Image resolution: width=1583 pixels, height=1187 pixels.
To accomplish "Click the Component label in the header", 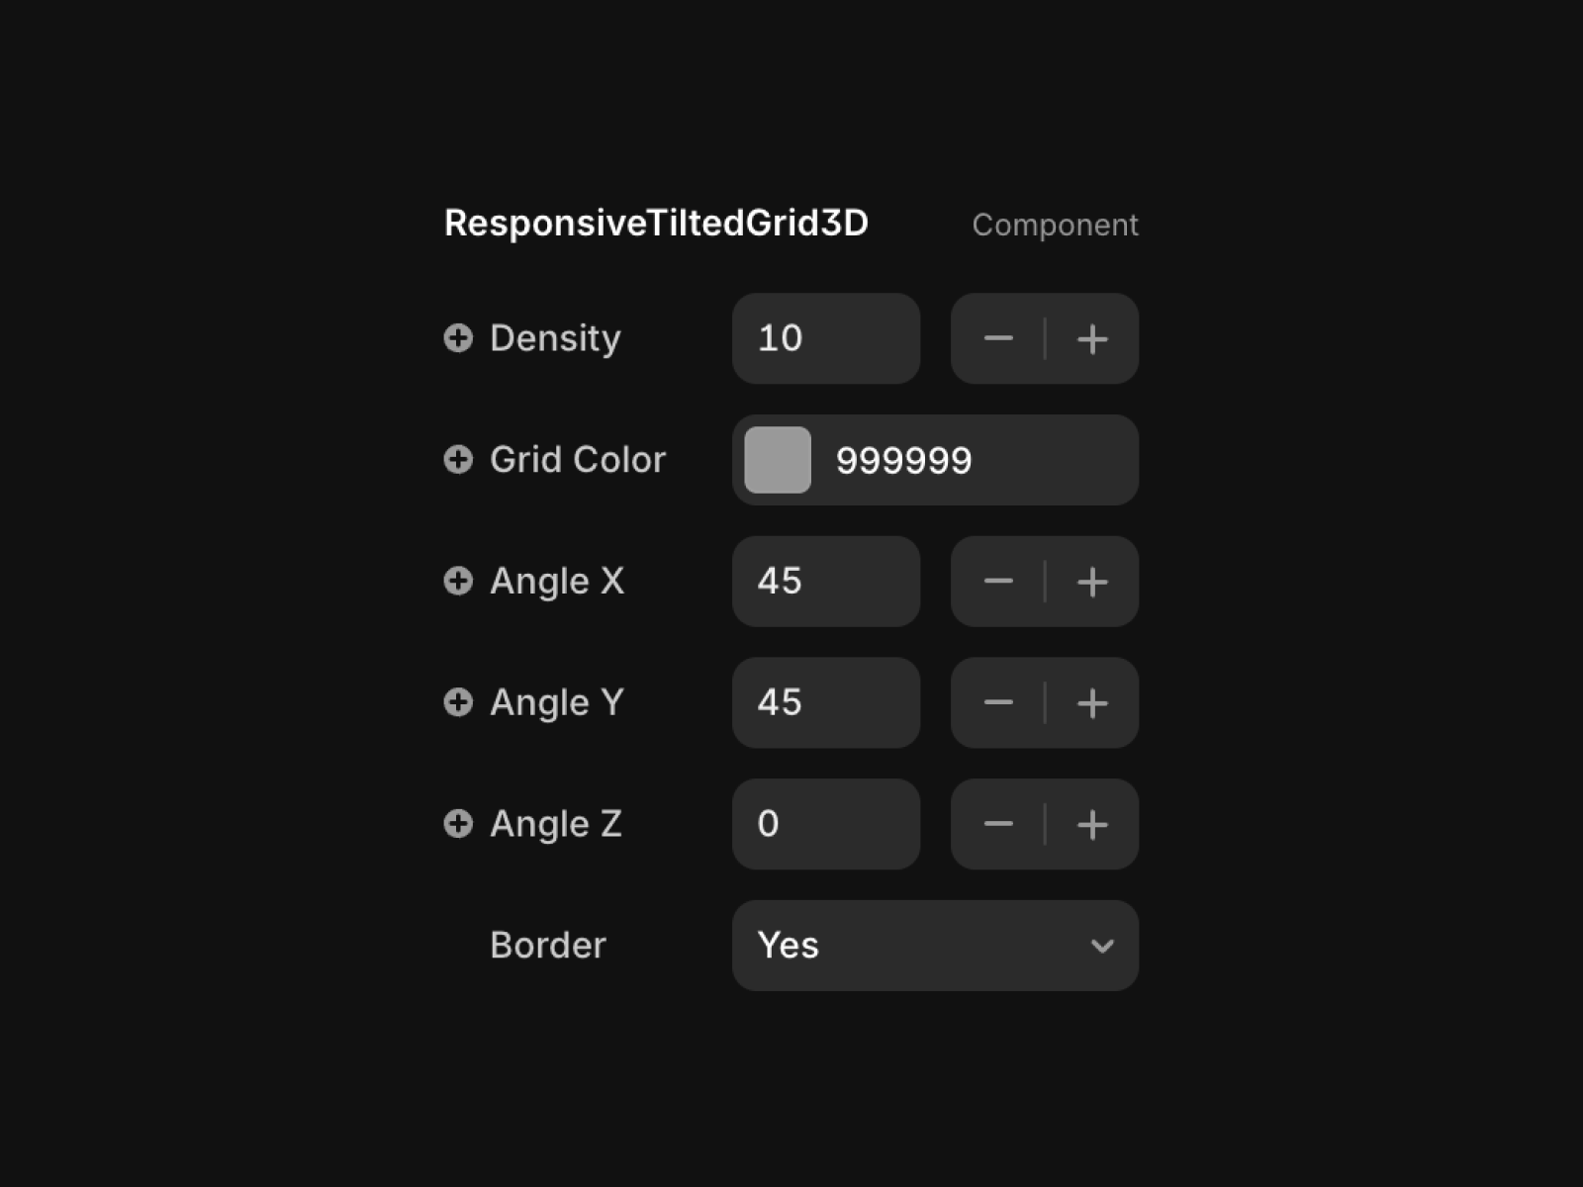I will click(1055, 225).
